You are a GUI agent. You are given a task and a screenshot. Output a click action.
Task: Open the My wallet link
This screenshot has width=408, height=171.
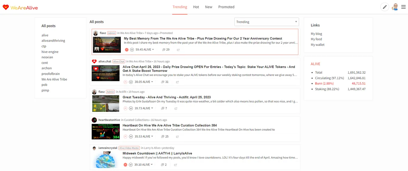[318, 45]
